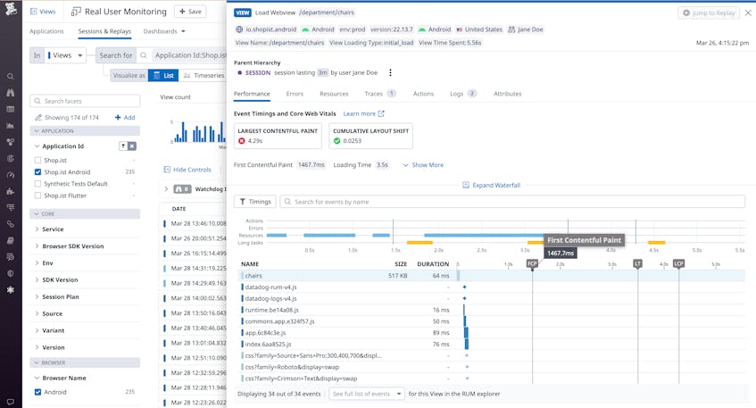756x408 pixels.
Task: Select the List visualization toggle
Action: click(x=163, y=75)
